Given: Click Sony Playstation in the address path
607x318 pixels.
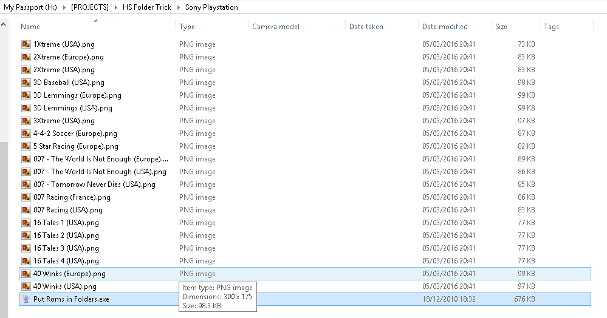Looking at the screenshot, I should pyautogui.click(x=212, y=7).
